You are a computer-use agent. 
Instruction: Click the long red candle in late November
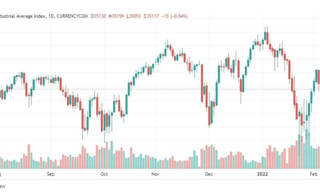[202, 83]
